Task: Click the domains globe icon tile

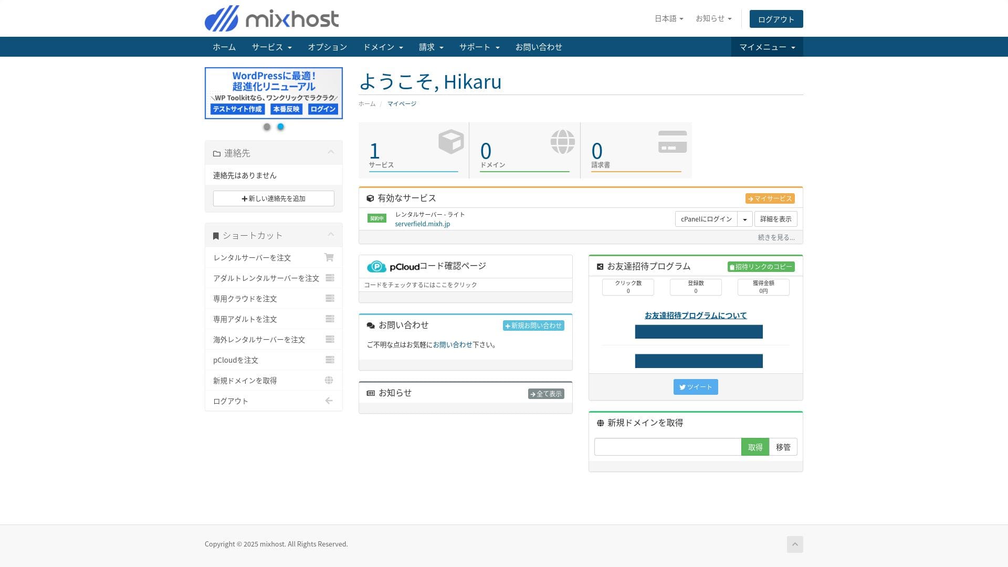Action: (x=562, y=142)
